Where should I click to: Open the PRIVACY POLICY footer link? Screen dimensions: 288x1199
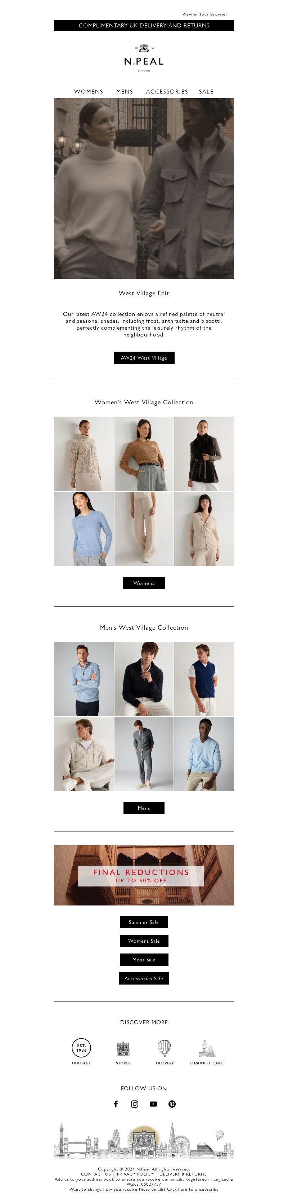click(x=135, y=1174)
